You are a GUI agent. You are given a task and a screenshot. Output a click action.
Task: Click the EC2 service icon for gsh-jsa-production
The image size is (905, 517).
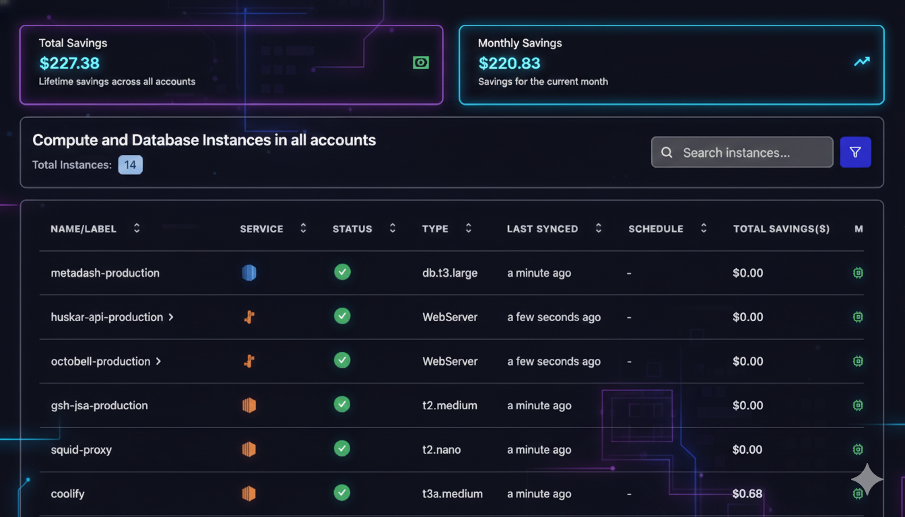tap(249, 405)
